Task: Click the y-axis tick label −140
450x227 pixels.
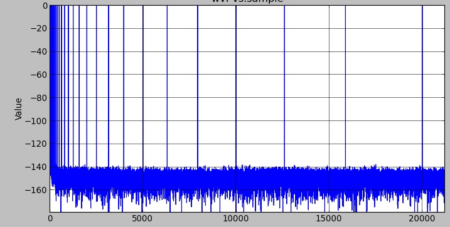Action: coord(36,167)
